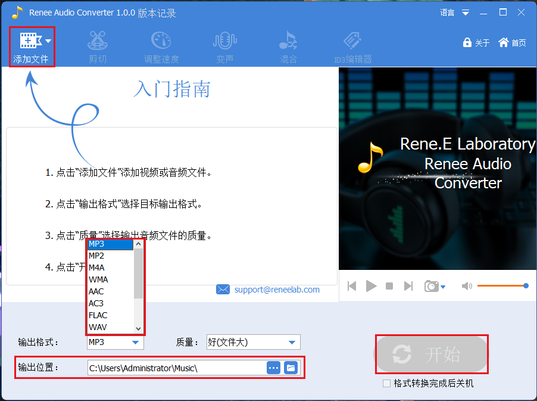Click format list scroll up arrow
The image size is (537, 401).
coord(138,244)
